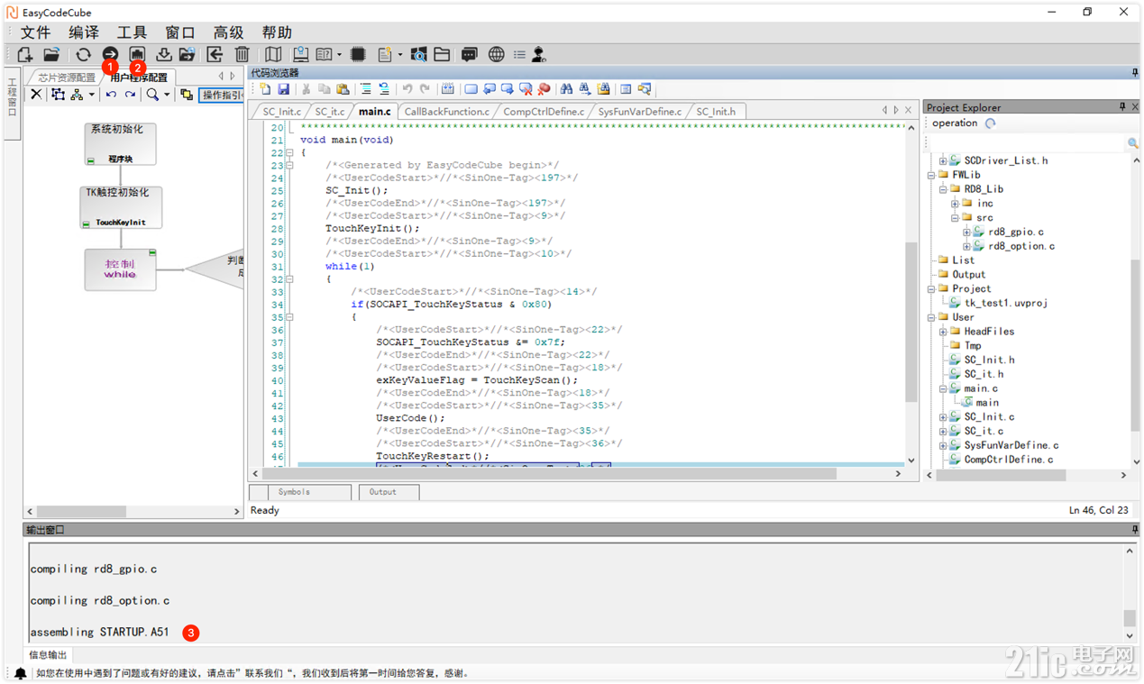Click the Project Explorer search field
The image size is (1144, 684).
coord(1025,143)
